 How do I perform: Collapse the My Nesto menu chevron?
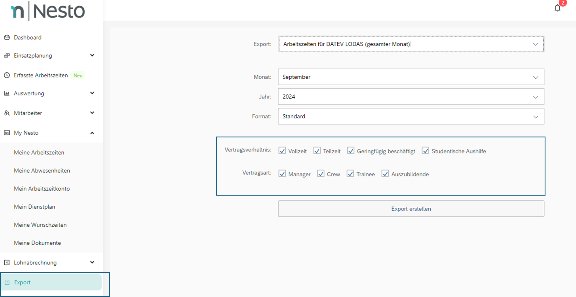92,133
